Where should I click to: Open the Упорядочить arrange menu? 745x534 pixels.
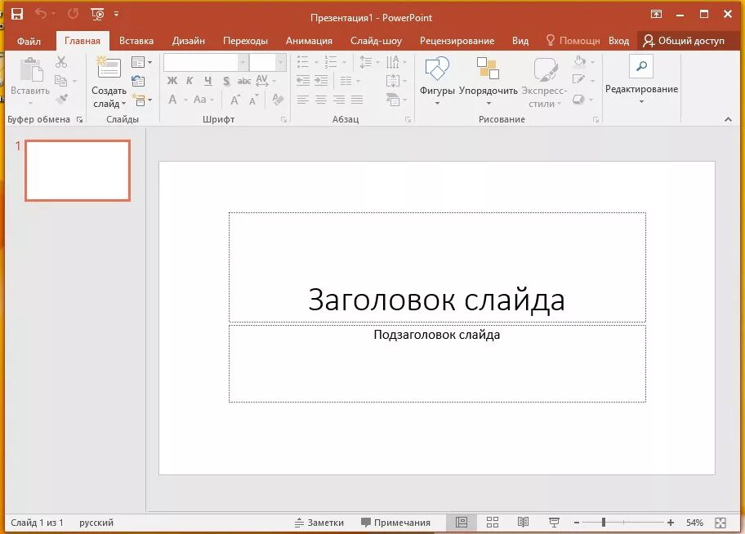tap(488, 82)
